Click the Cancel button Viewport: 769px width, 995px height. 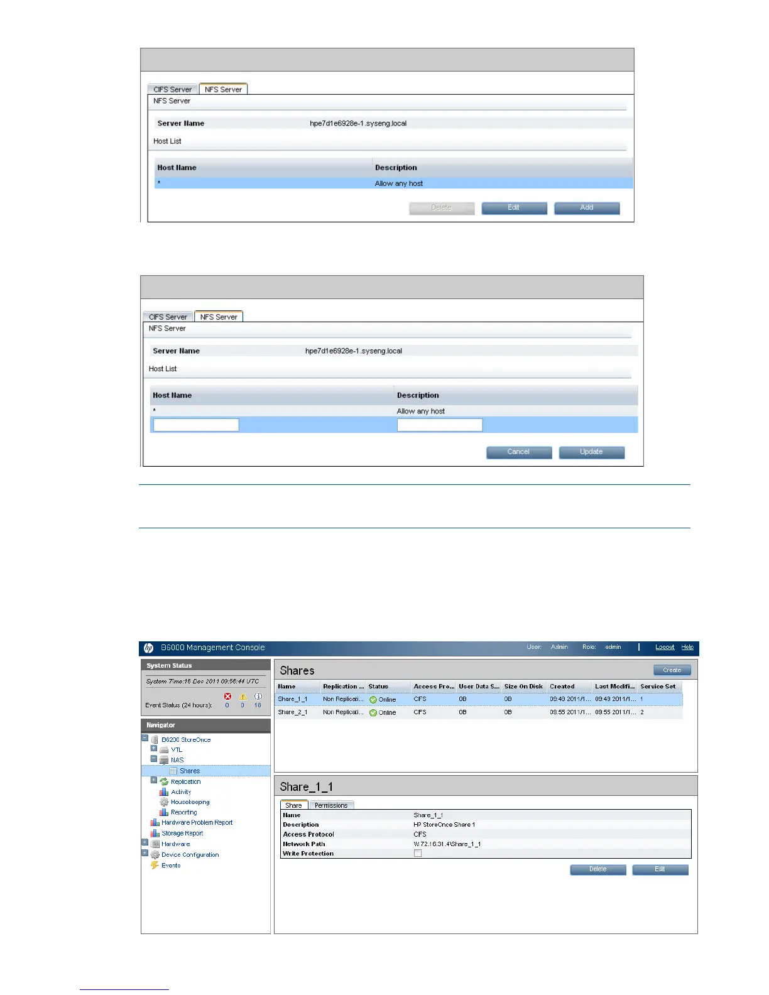(x=519, y=452)
